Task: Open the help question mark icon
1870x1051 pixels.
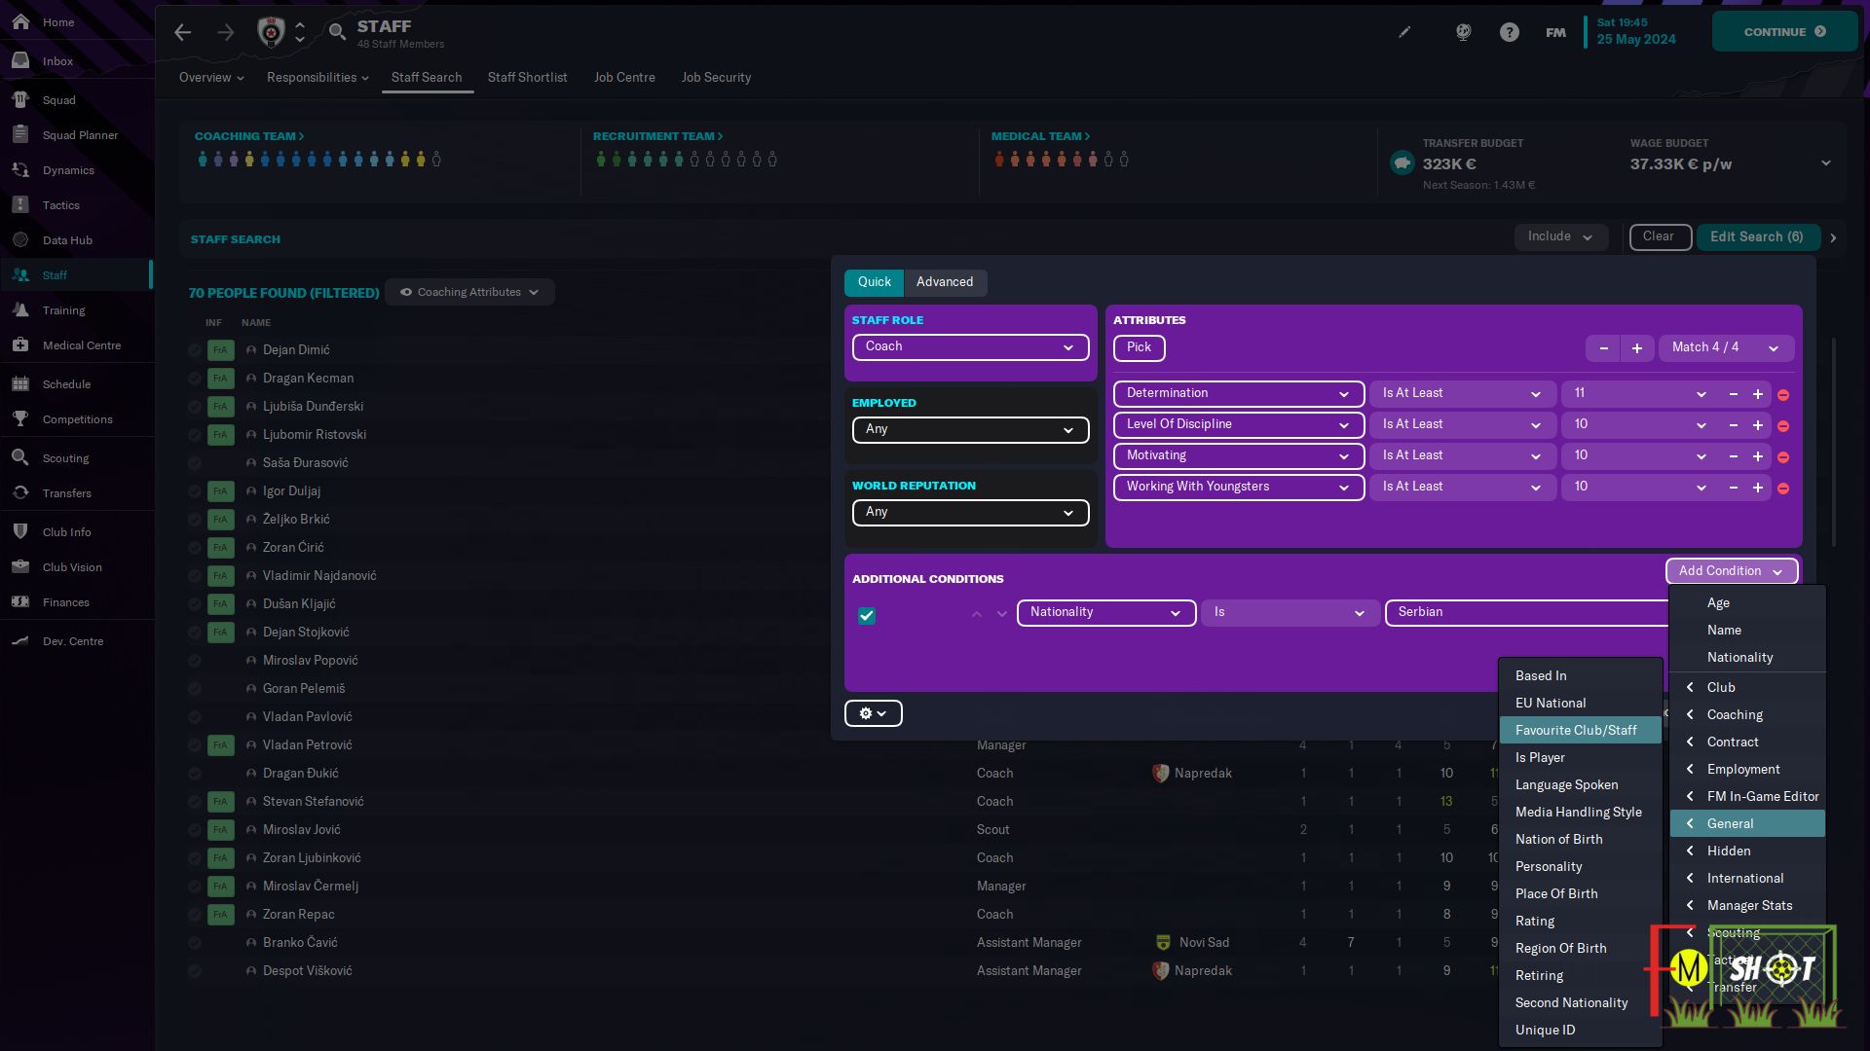Action: (1509, 32)
